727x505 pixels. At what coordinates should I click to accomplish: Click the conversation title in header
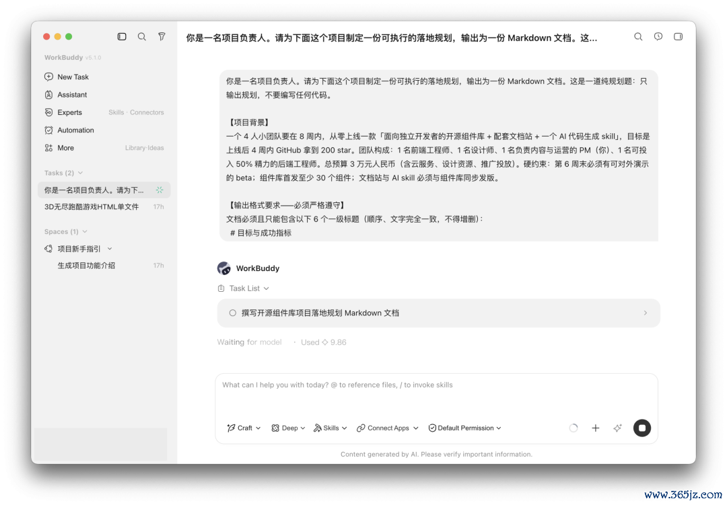coord(391,38)
